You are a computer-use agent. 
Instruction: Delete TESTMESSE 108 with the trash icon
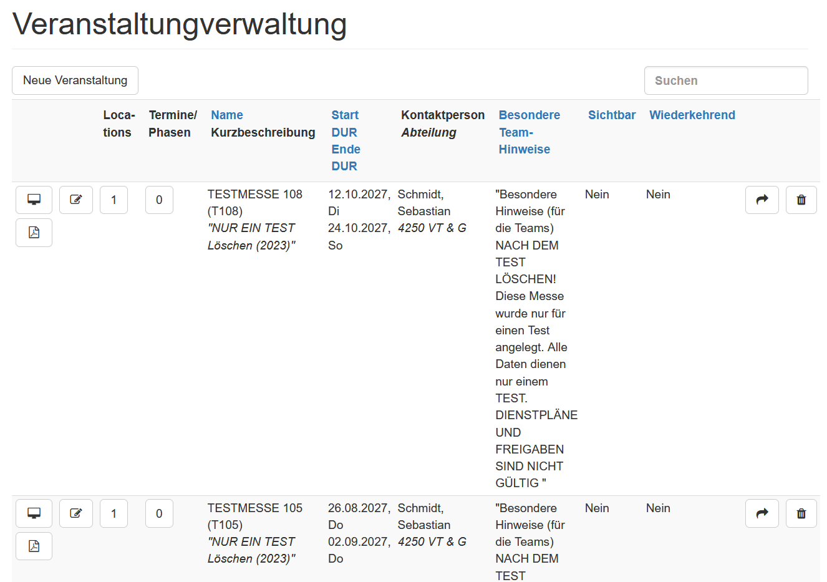pos(801,200)
